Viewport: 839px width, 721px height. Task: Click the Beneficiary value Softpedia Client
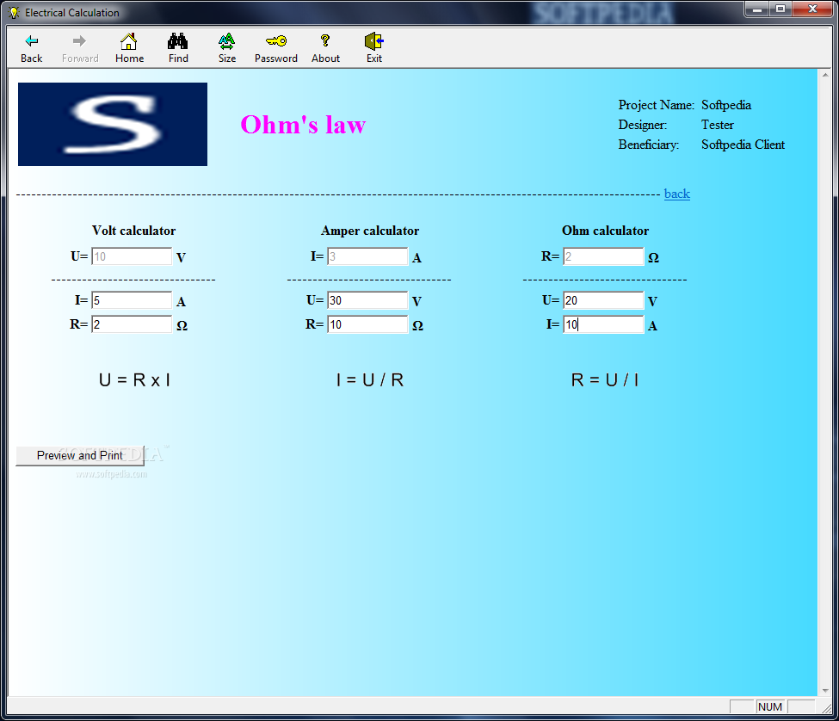743,145
